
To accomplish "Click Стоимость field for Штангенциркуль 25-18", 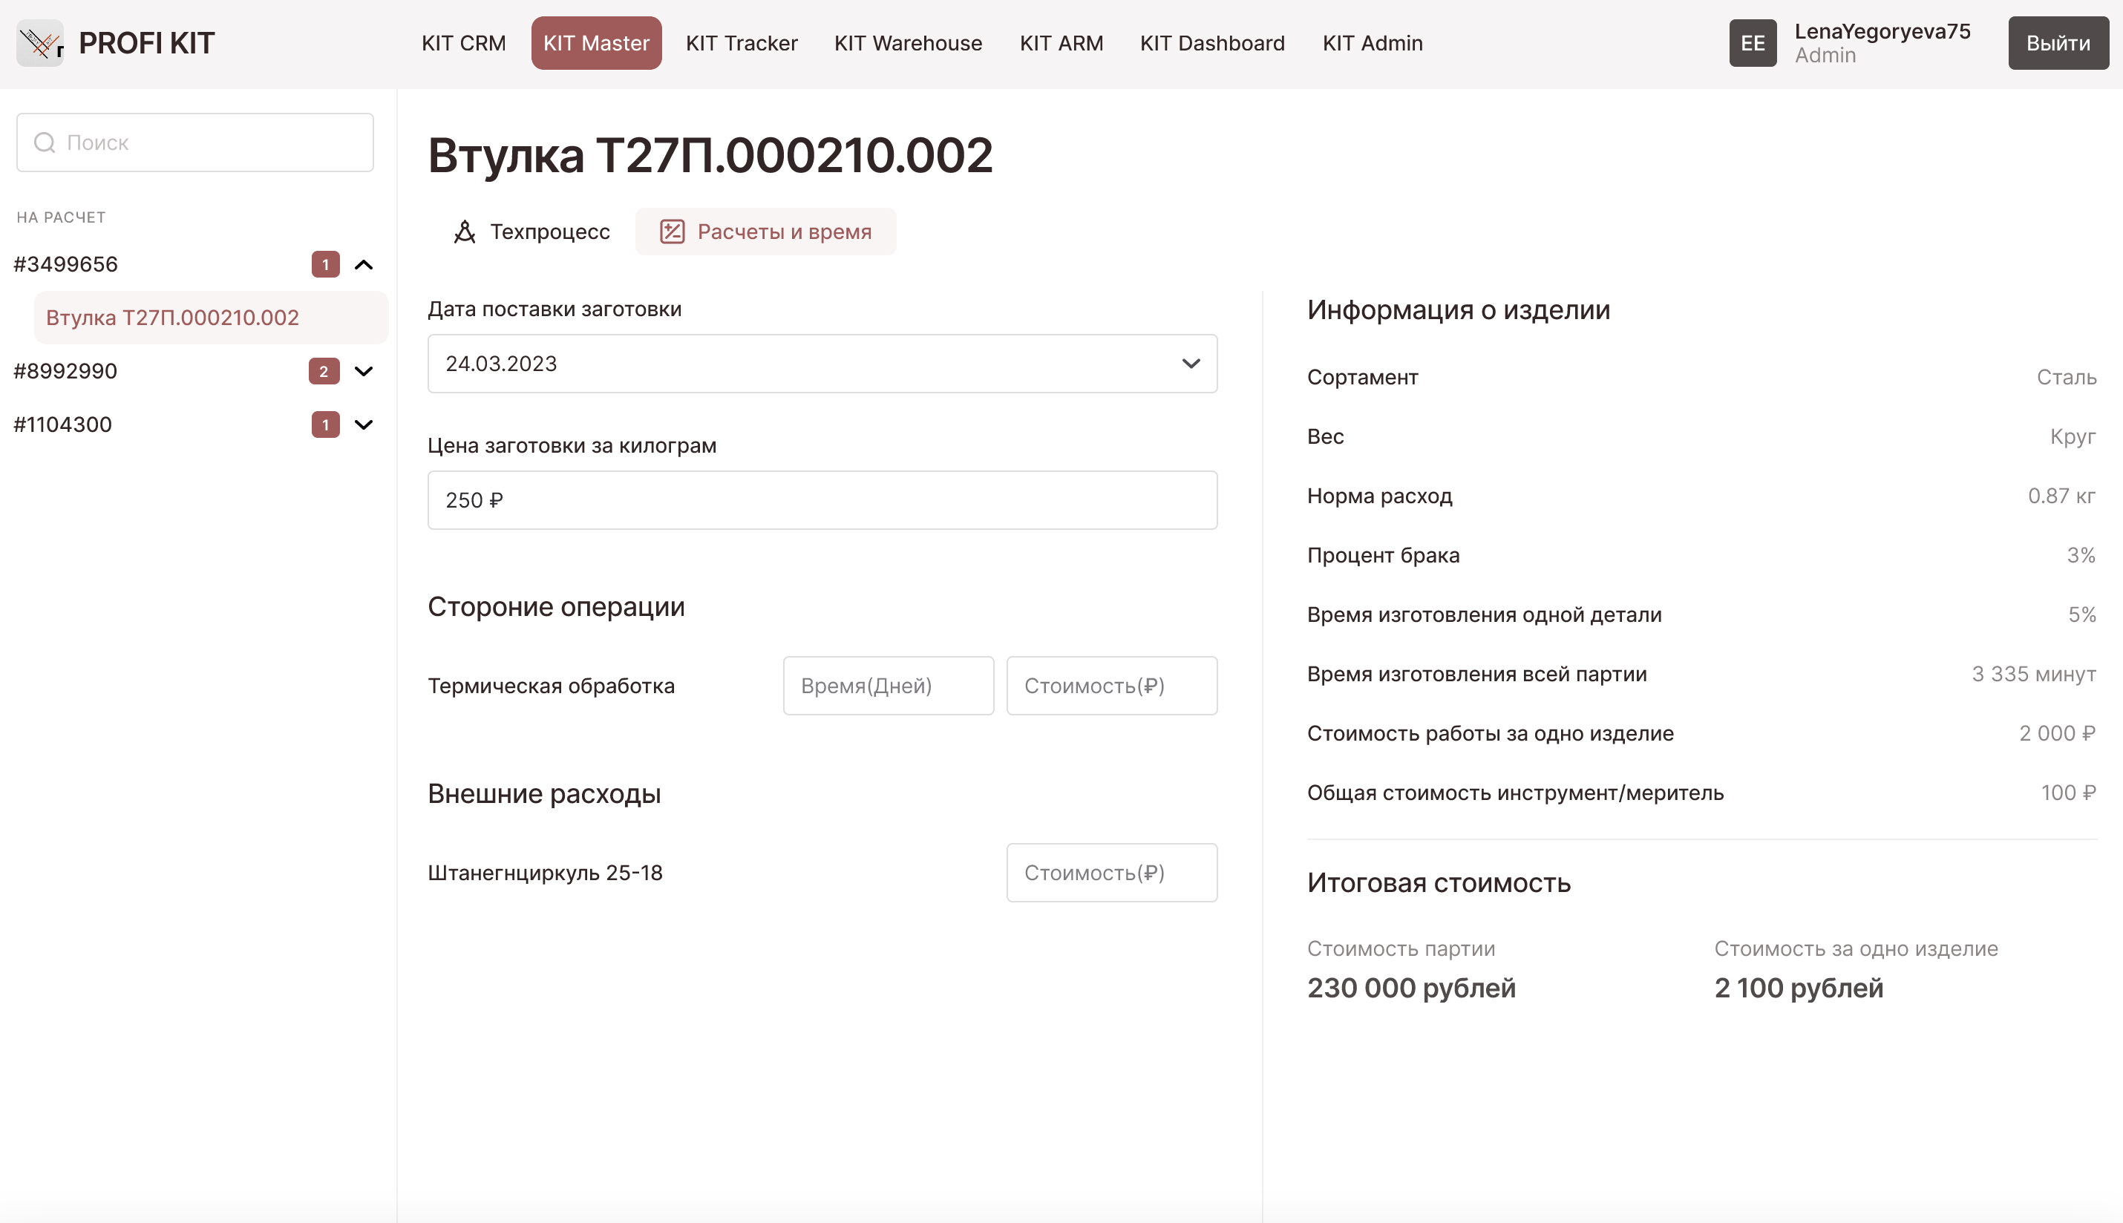I will coord(1110,873).
